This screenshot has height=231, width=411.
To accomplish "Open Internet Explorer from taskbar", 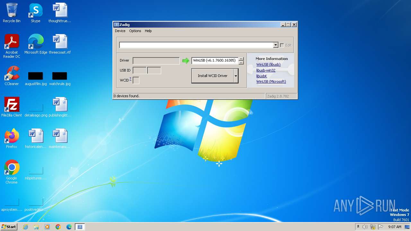I will click(25, 227).
